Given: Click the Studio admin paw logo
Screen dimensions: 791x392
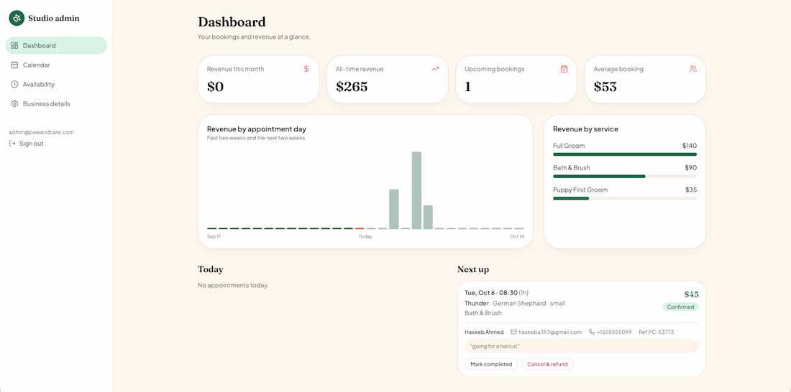Looking at the screenshot, I should [x=17, y=18].
